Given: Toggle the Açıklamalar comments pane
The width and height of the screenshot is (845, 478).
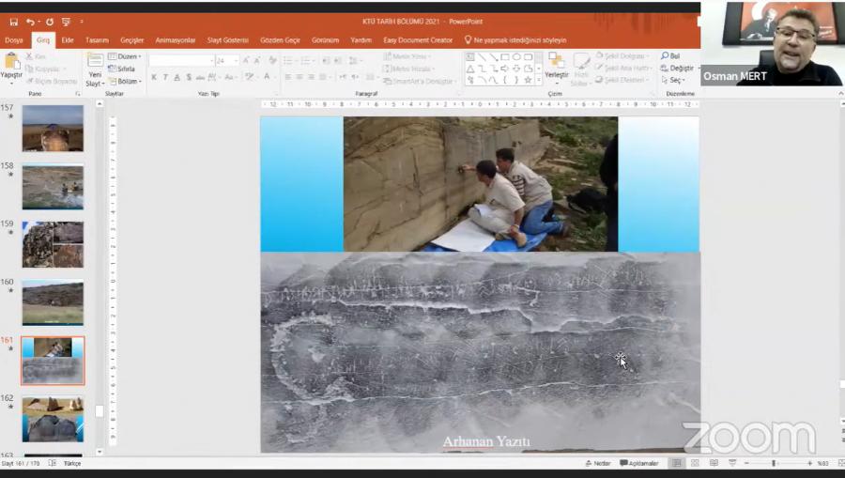Looking at the screenshot, I should 639,463.
